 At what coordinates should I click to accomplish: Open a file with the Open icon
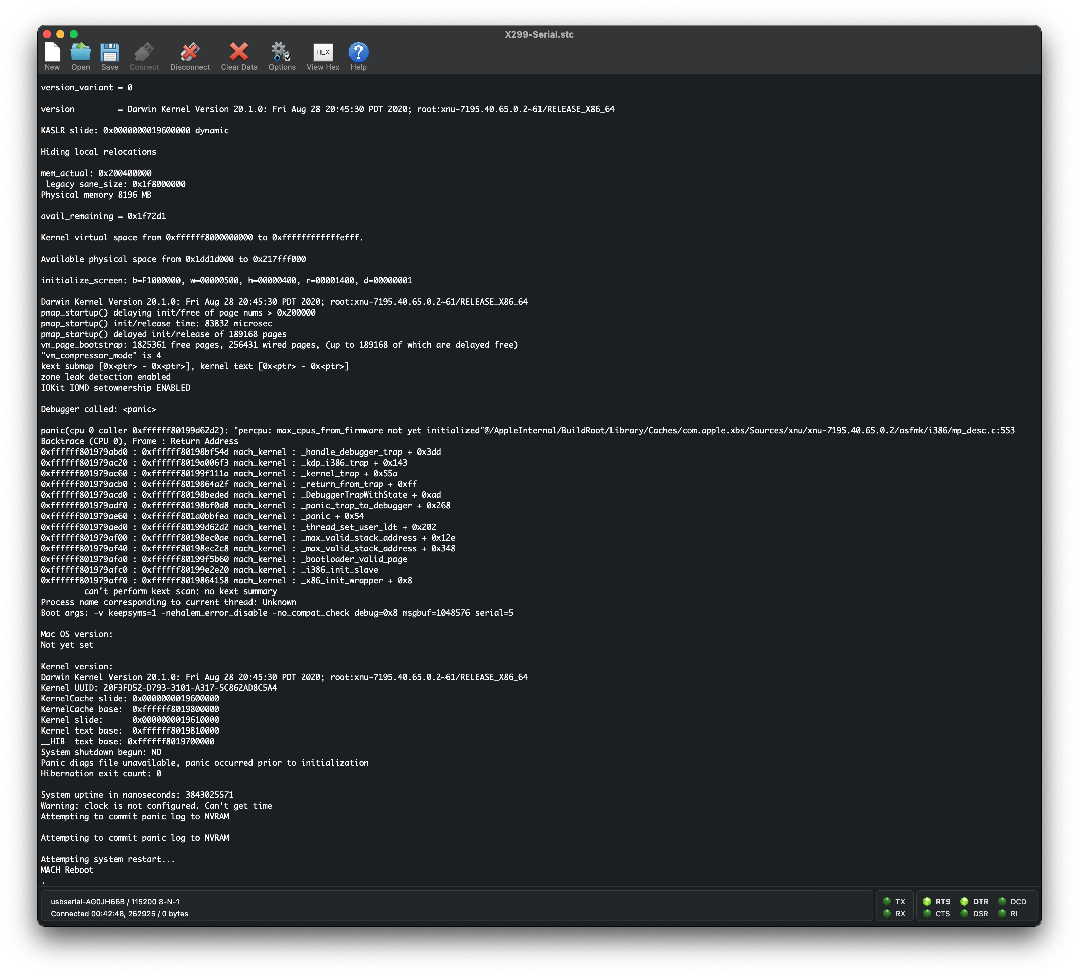point(81,53)
